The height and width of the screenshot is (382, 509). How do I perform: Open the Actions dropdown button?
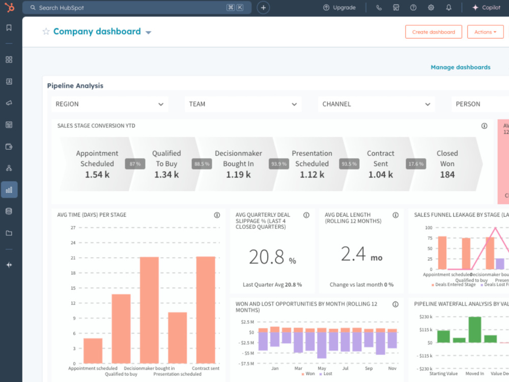pyautogui.click(x=485, y=32)
